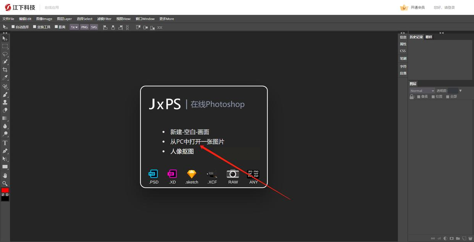Enable the 变换工具 transform controls checkbox
The height and width of the screenshot is (242, 474).
34,27
